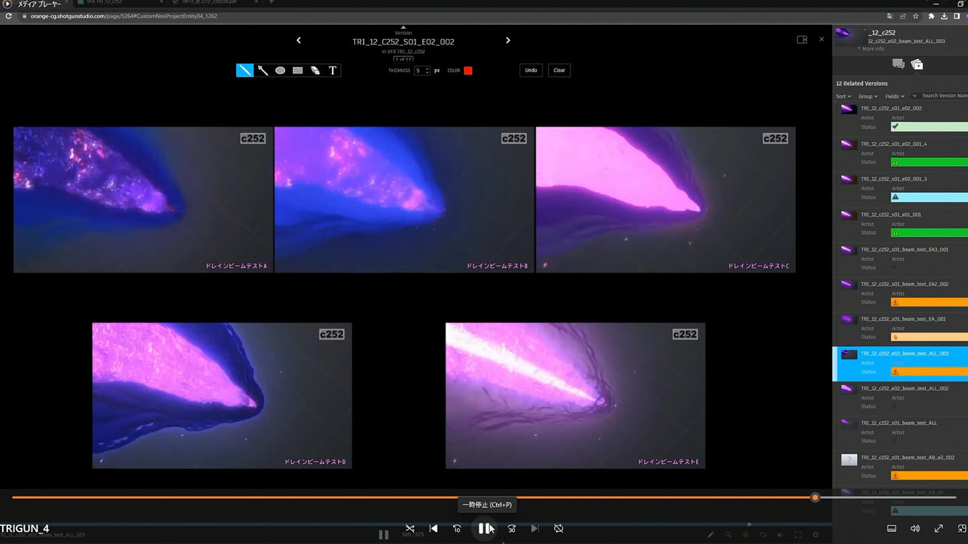Click the translate page icon in the address bar
This screenshot has width=968, height=544.
coord(890,16)
